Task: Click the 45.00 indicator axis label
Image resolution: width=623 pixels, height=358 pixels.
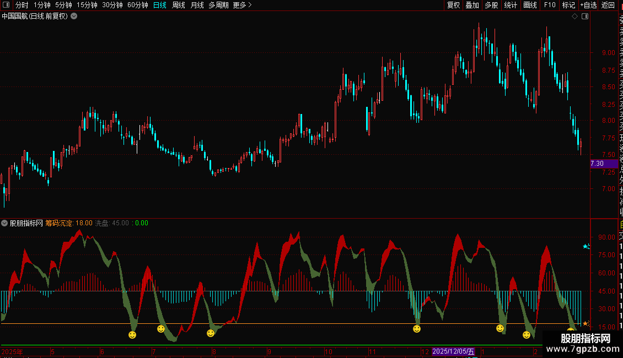Action: click(606, 291)
